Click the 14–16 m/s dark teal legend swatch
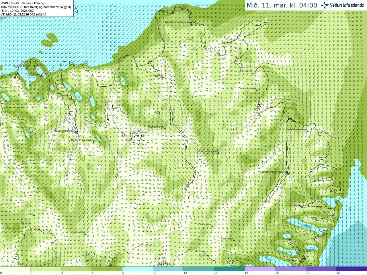The height and width of the screenshot is (275, 367). tap(229, 269)
